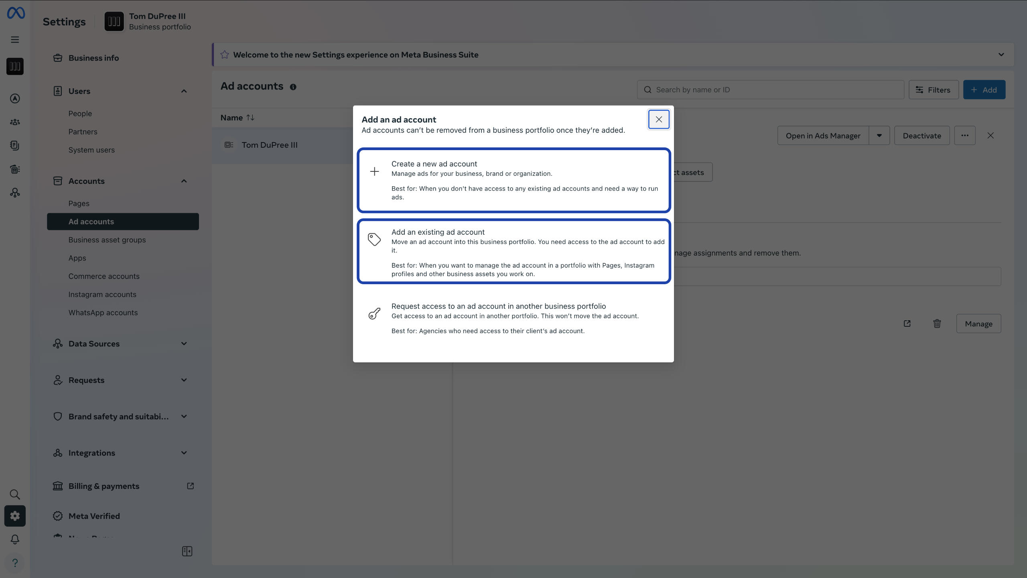Click the trash delete icon
This screenshot has height=578, width=1027.
point(937,324)
